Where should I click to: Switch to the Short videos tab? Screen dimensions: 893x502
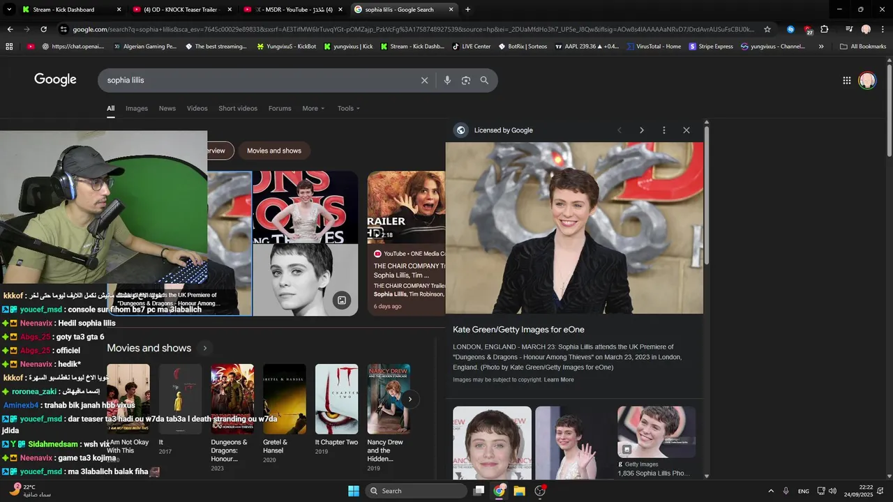click(x=238, y=108)
